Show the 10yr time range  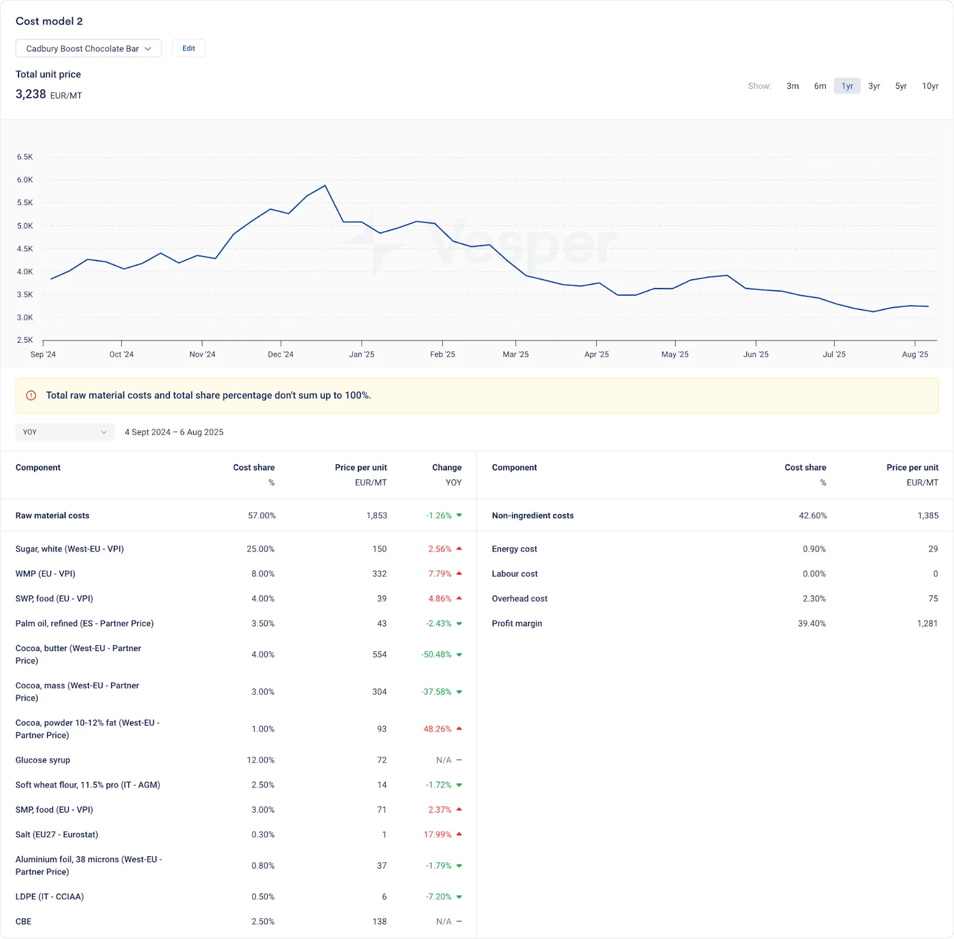pyautogui.click(x=930, y=86)
